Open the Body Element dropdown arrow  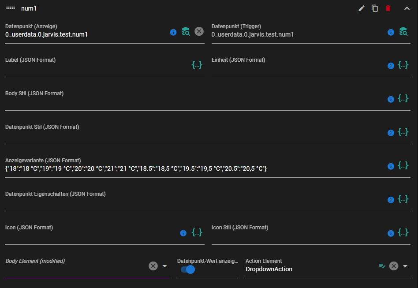165,266
